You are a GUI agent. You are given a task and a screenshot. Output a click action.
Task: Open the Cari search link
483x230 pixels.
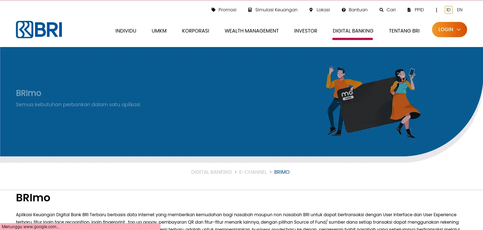click(x=391, y=10)
